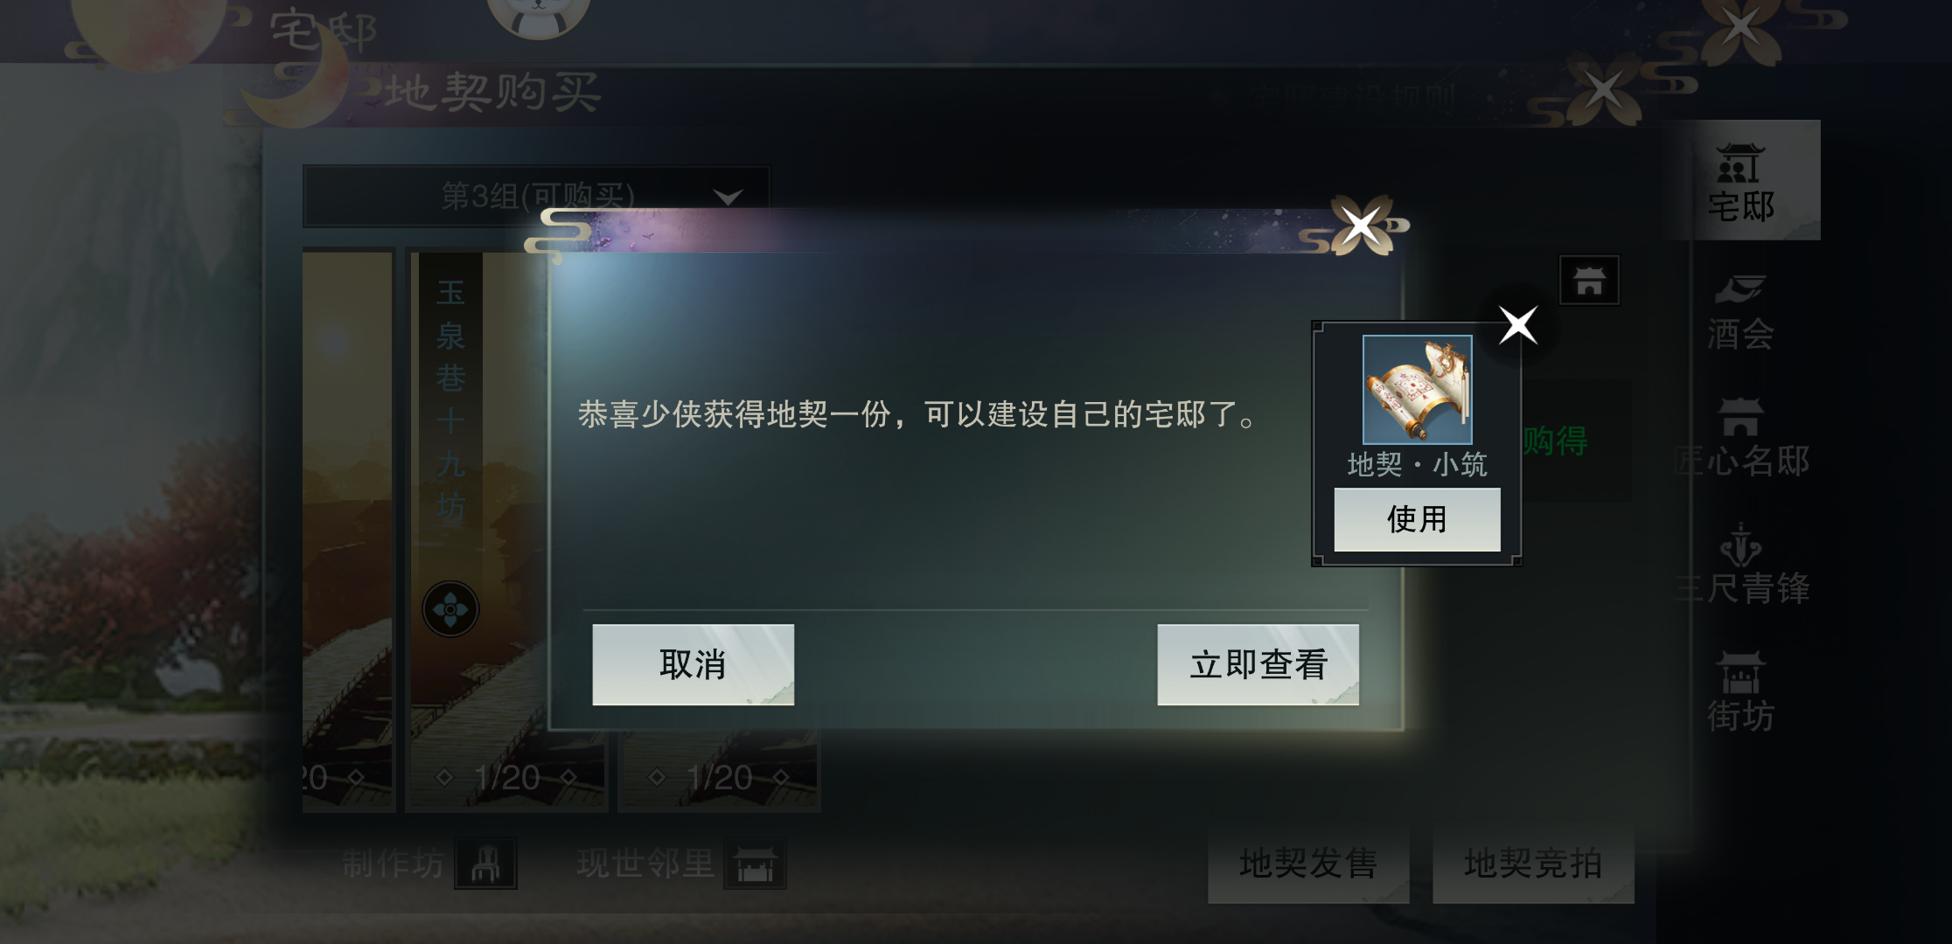
Task: Click the round compass icon on 玉泉巷十九坊
Action: click(450, 609)
